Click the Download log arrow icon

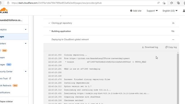143,47
